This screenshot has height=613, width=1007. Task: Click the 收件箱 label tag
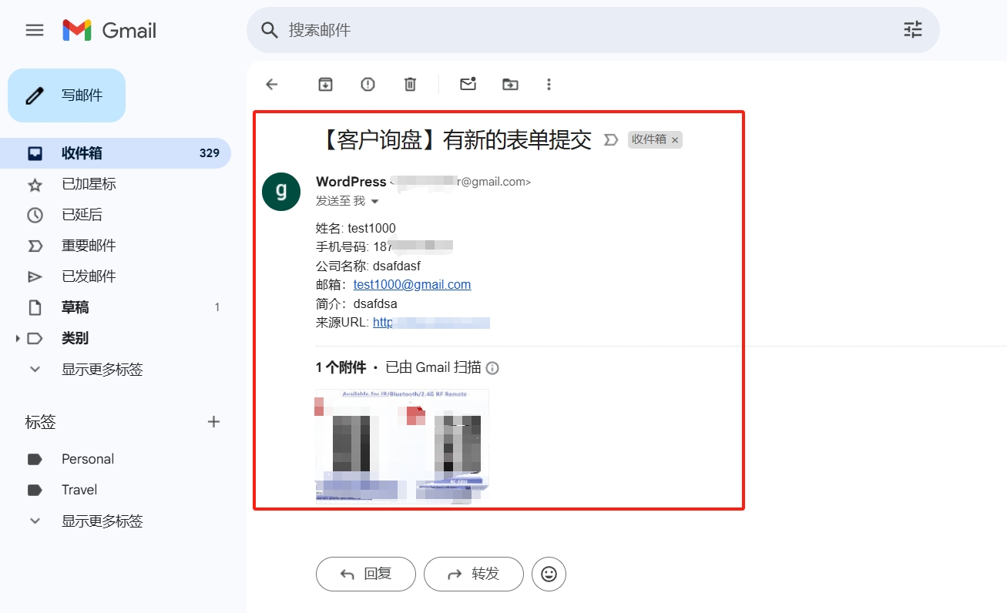tap(649, 139)
